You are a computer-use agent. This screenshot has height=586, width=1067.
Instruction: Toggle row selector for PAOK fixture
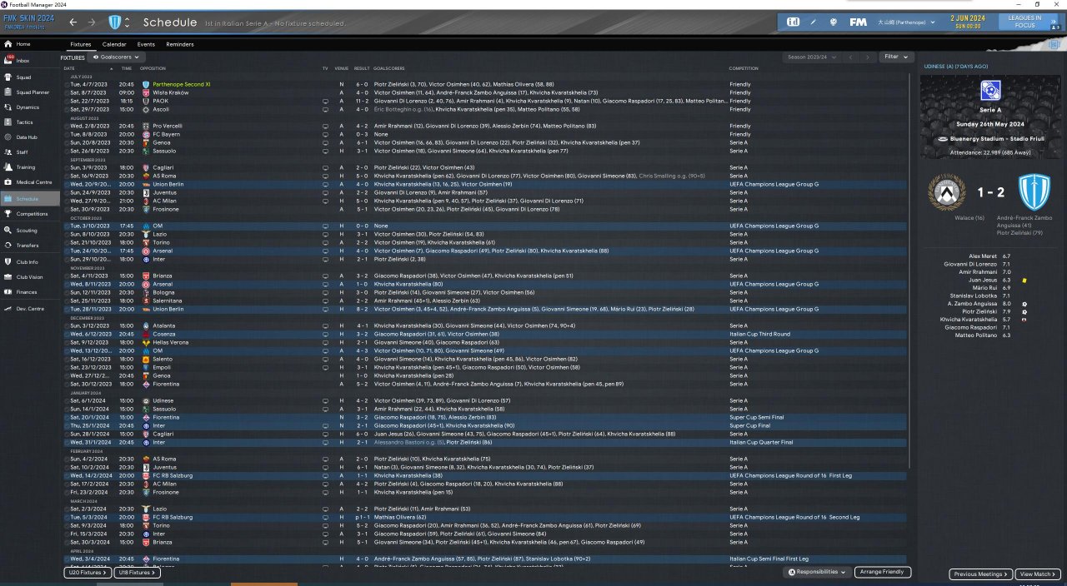point(67,101)
